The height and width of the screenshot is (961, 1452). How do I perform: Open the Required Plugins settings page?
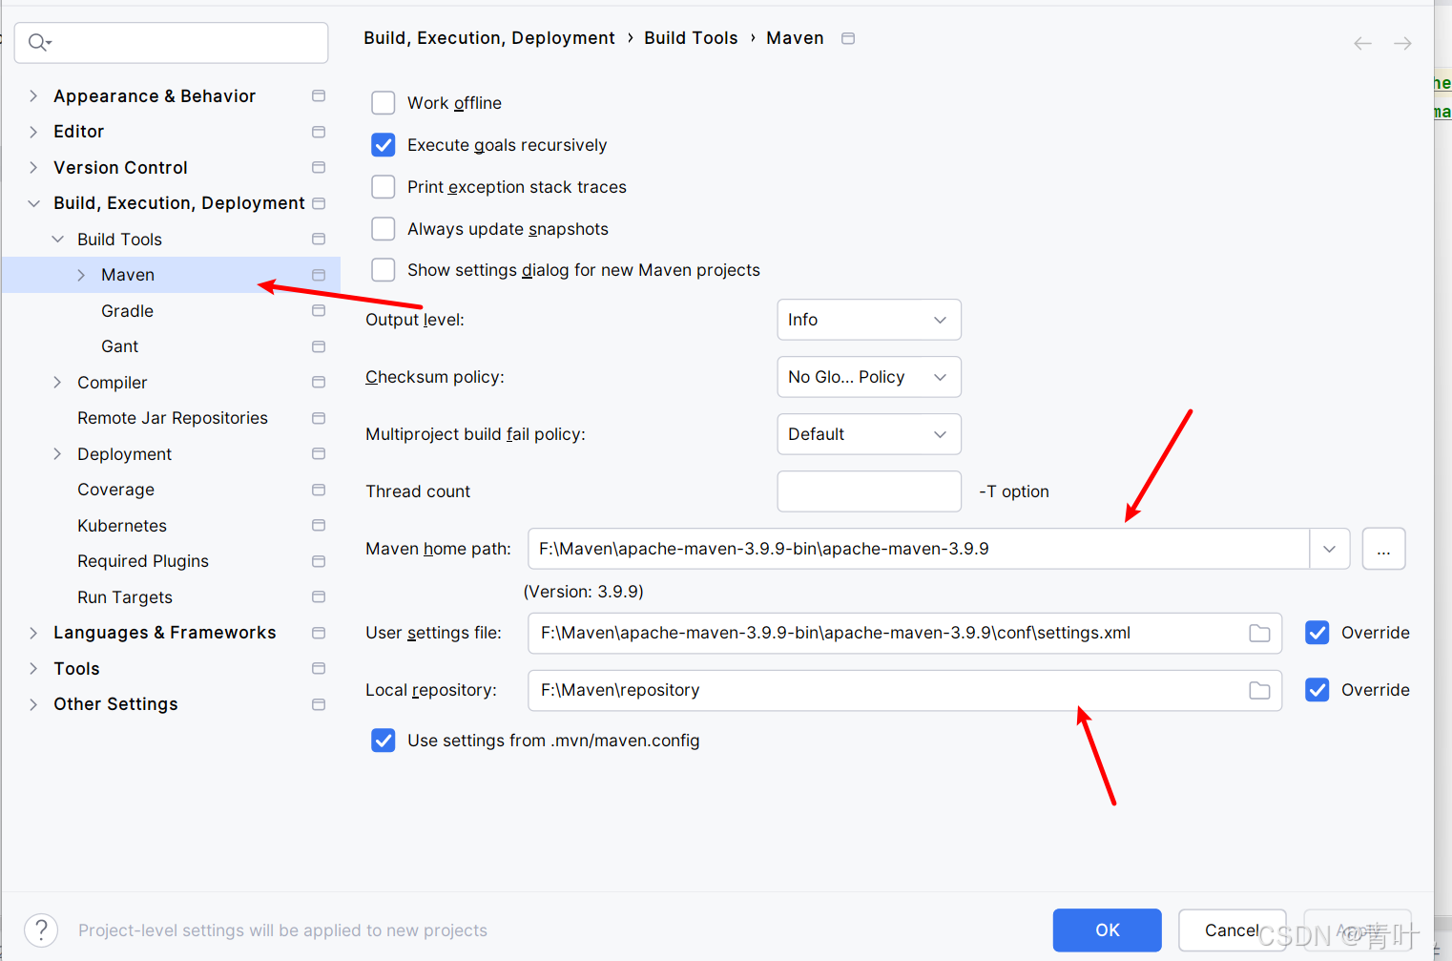tap(143, 561)
